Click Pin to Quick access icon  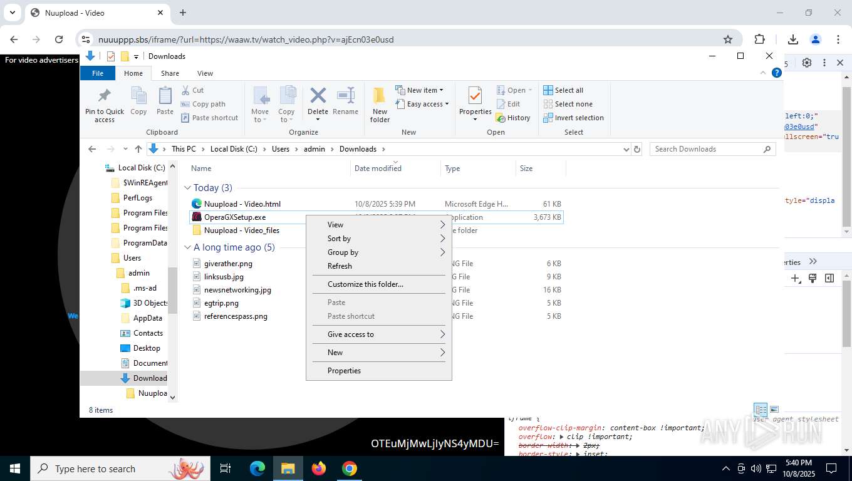[x=105, y=104]
